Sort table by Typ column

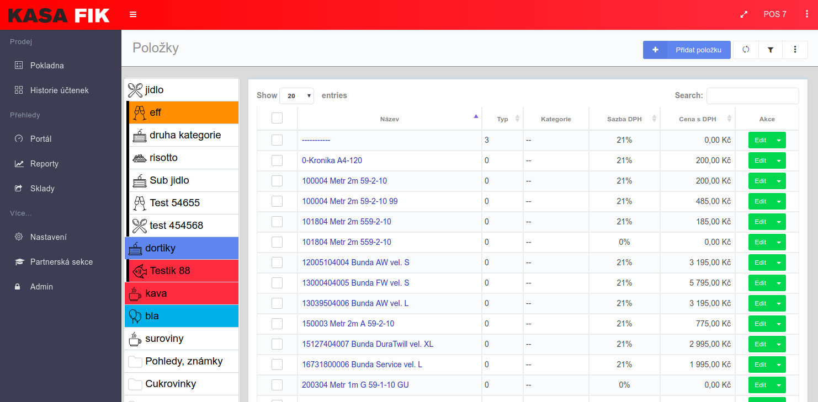tap(502, 119)
